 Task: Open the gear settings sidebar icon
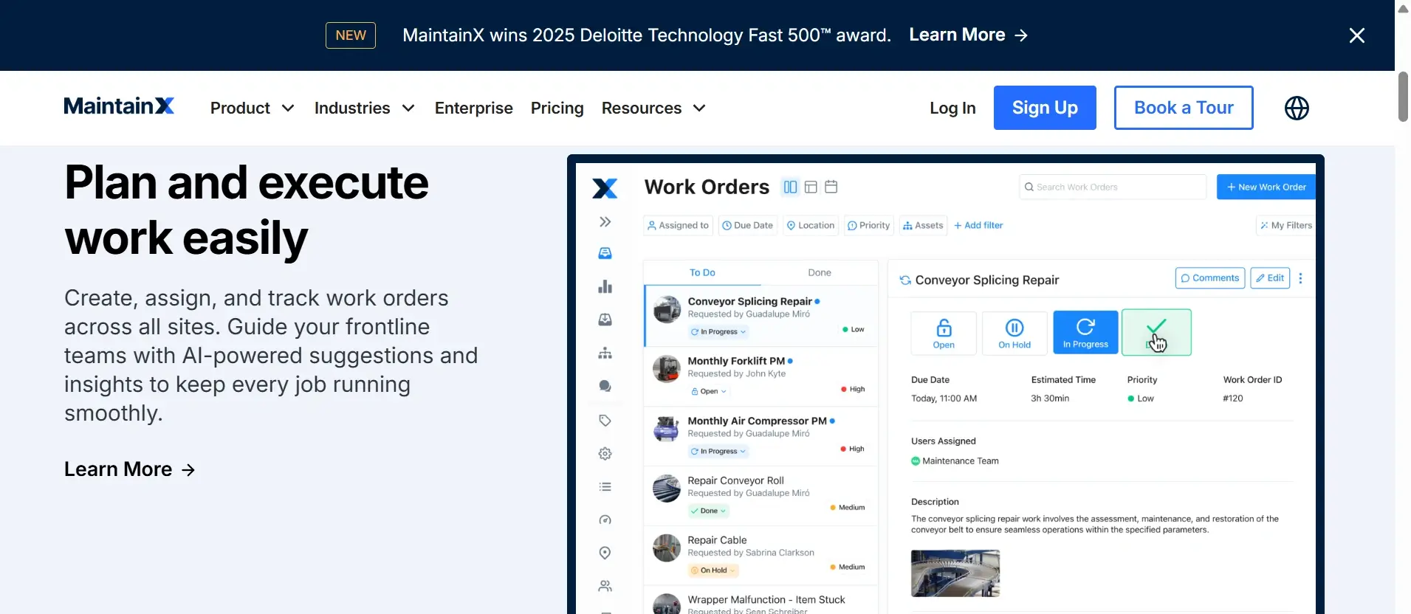[x=605, y=453]
